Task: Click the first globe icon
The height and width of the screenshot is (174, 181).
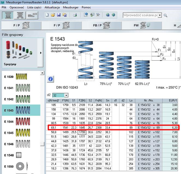Action: pos(108,15)
